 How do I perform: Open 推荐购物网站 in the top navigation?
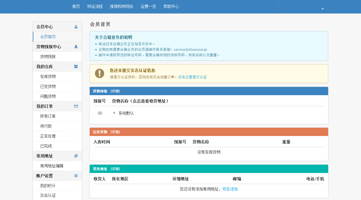tap(121, 6)
